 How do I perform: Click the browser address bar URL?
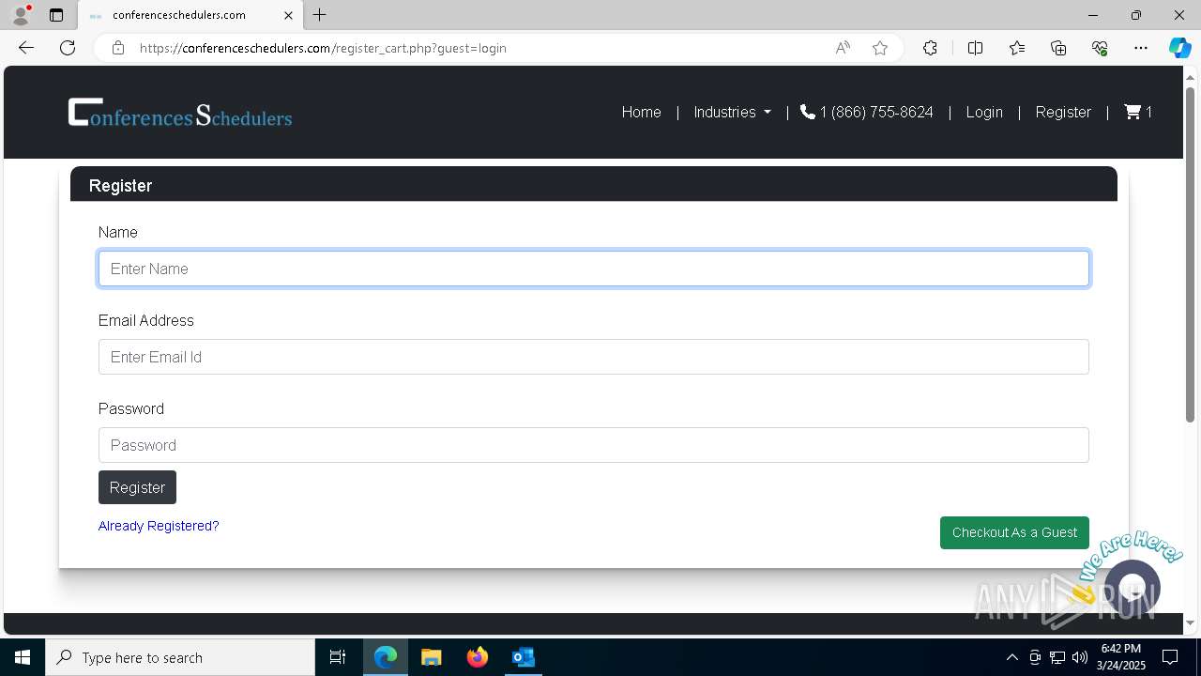(x=323, y=48)
